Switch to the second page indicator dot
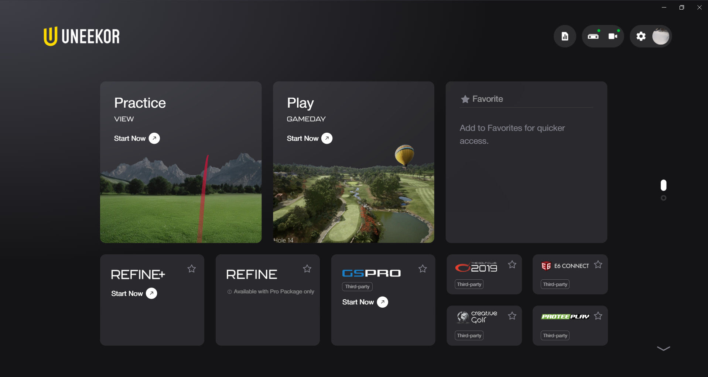 tap(663, 198)
